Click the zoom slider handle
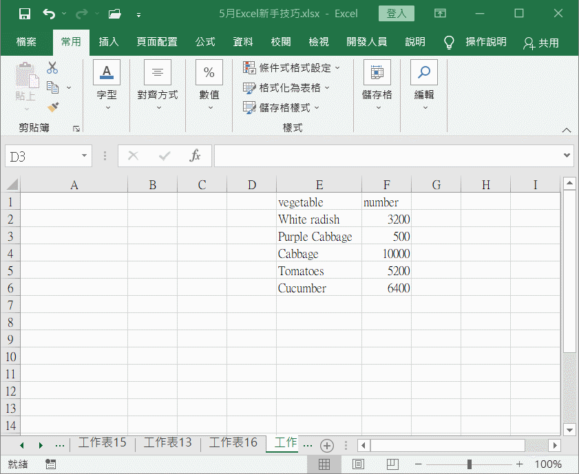The image size is (579, 474). pyautogui.click(x=469, y=464)
